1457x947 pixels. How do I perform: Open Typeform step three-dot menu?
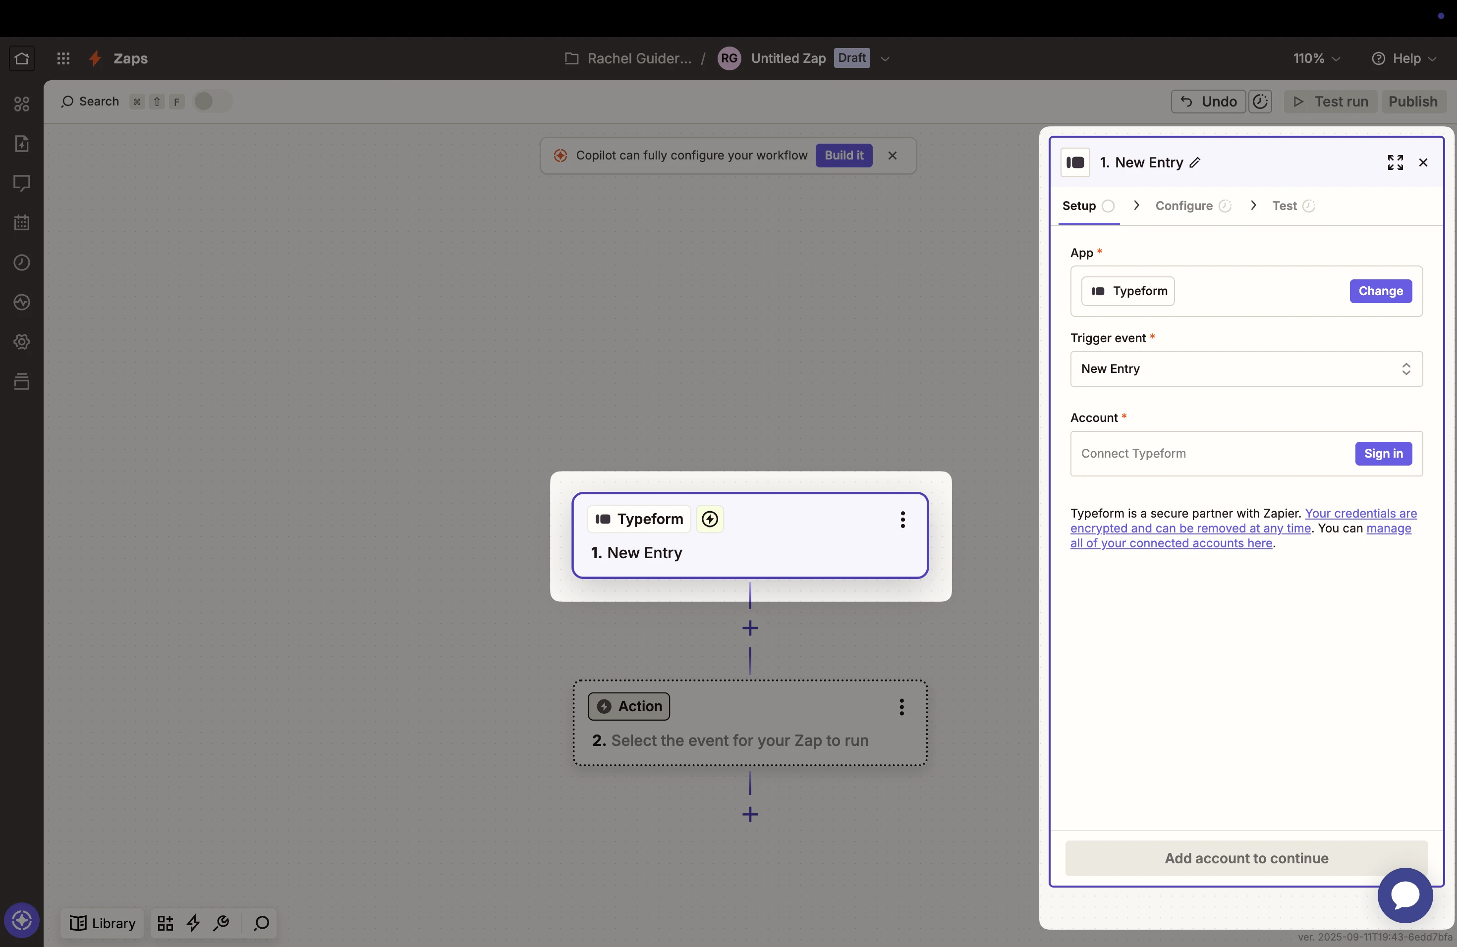[x=902, y=520]
